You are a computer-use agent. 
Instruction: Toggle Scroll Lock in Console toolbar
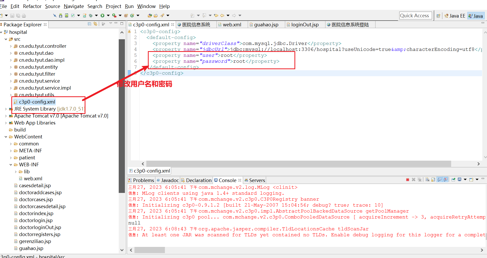click(x=433, y=179)
